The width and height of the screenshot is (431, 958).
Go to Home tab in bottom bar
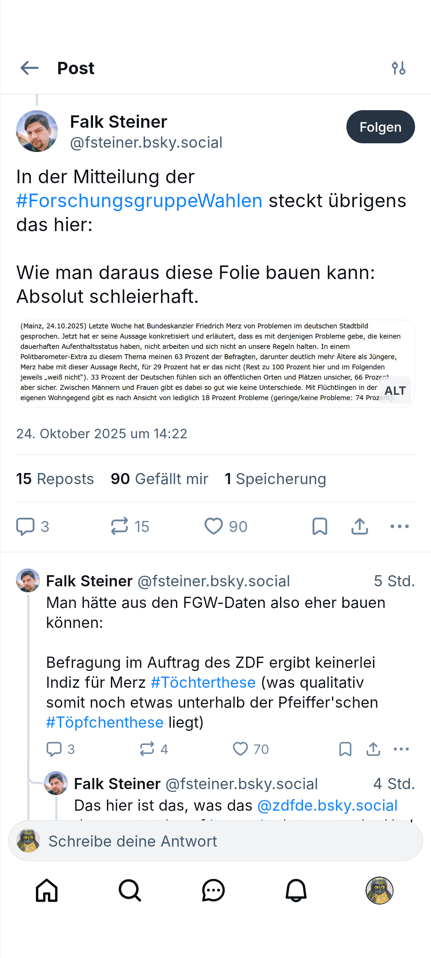(47, 891)
